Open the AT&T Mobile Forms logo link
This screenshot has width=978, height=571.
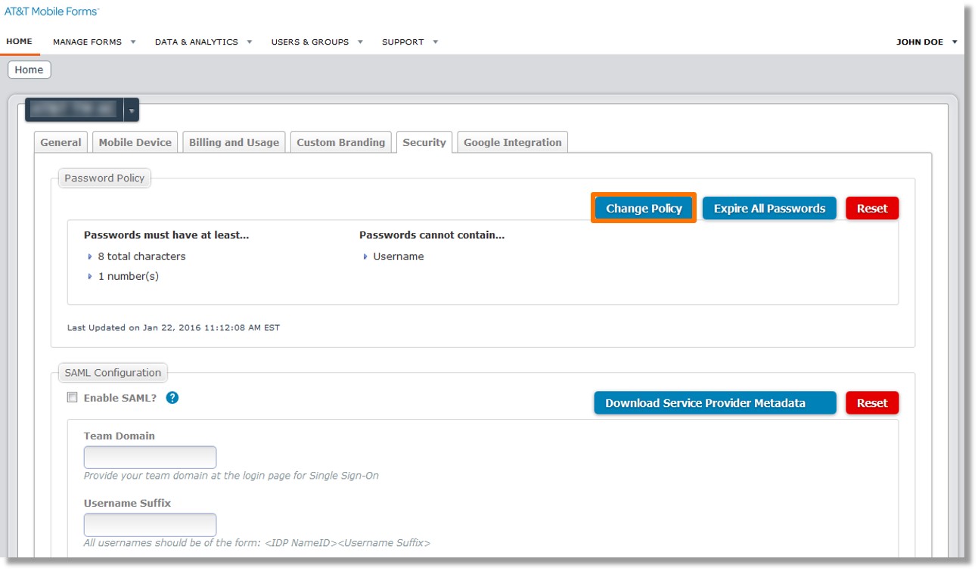tap(51, 11)
